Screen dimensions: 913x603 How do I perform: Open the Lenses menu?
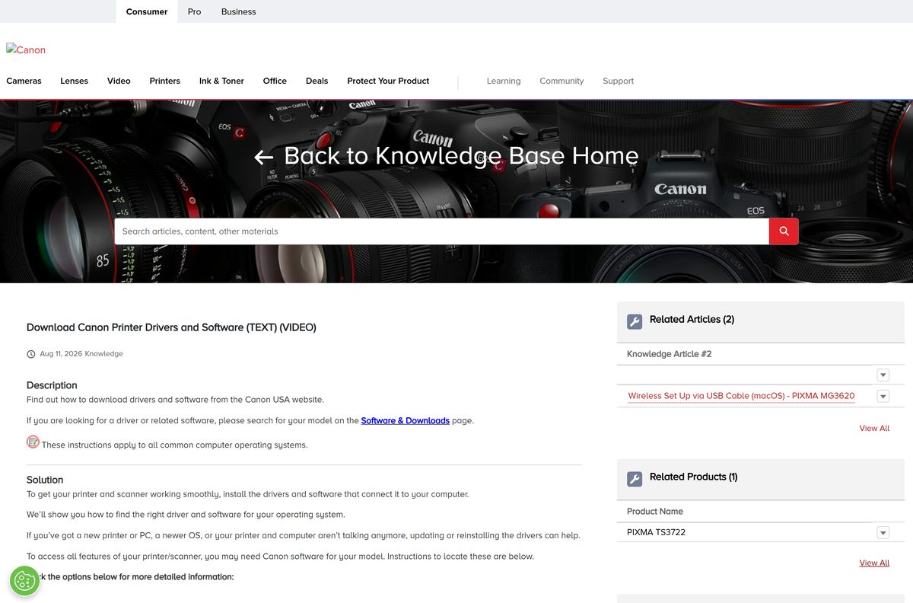tap(75, 81)
